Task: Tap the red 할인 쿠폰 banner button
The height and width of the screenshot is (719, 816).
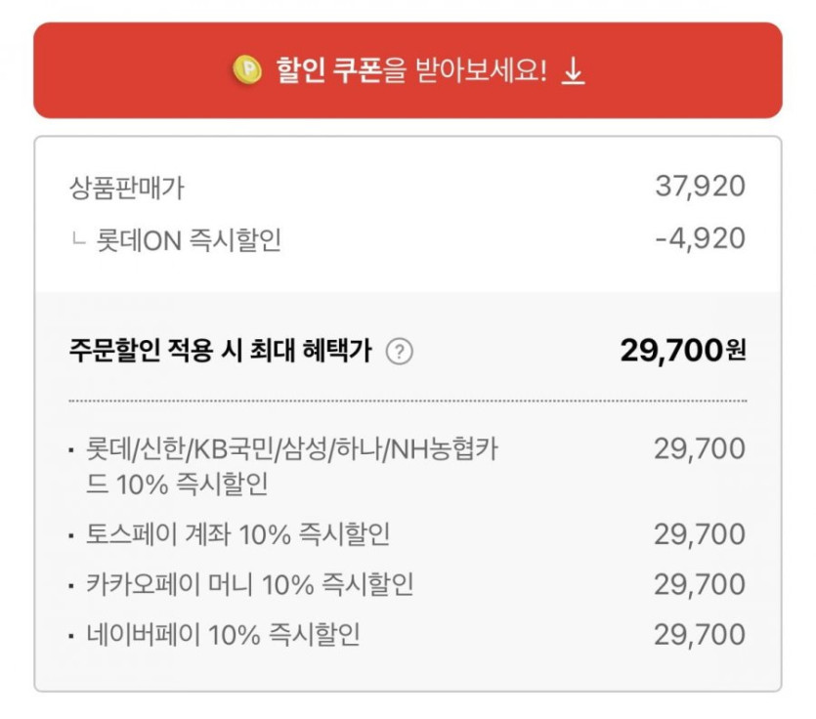Action: [x=408, y=70]
